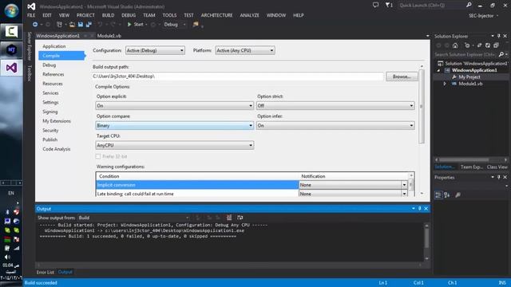Viewport: 511px width, 287px height.
Task: Click the Browse button
Action: pyautogui.click(x=402, y=77)
